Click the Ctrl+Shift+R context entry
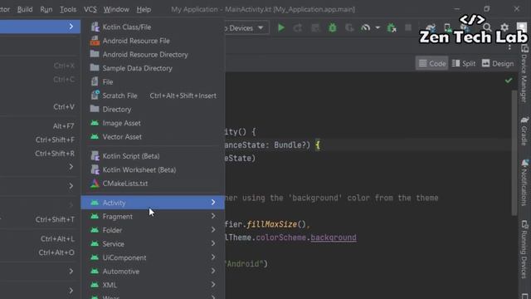Screen dimensions: 531x299 point(40,154)
